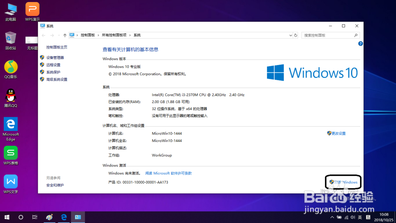
Task: Click 更改设置 link
Action: 339,133
